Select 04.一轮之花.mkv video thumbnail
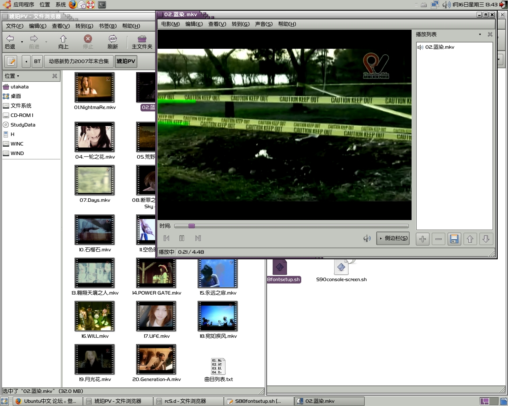 point(94,137)
